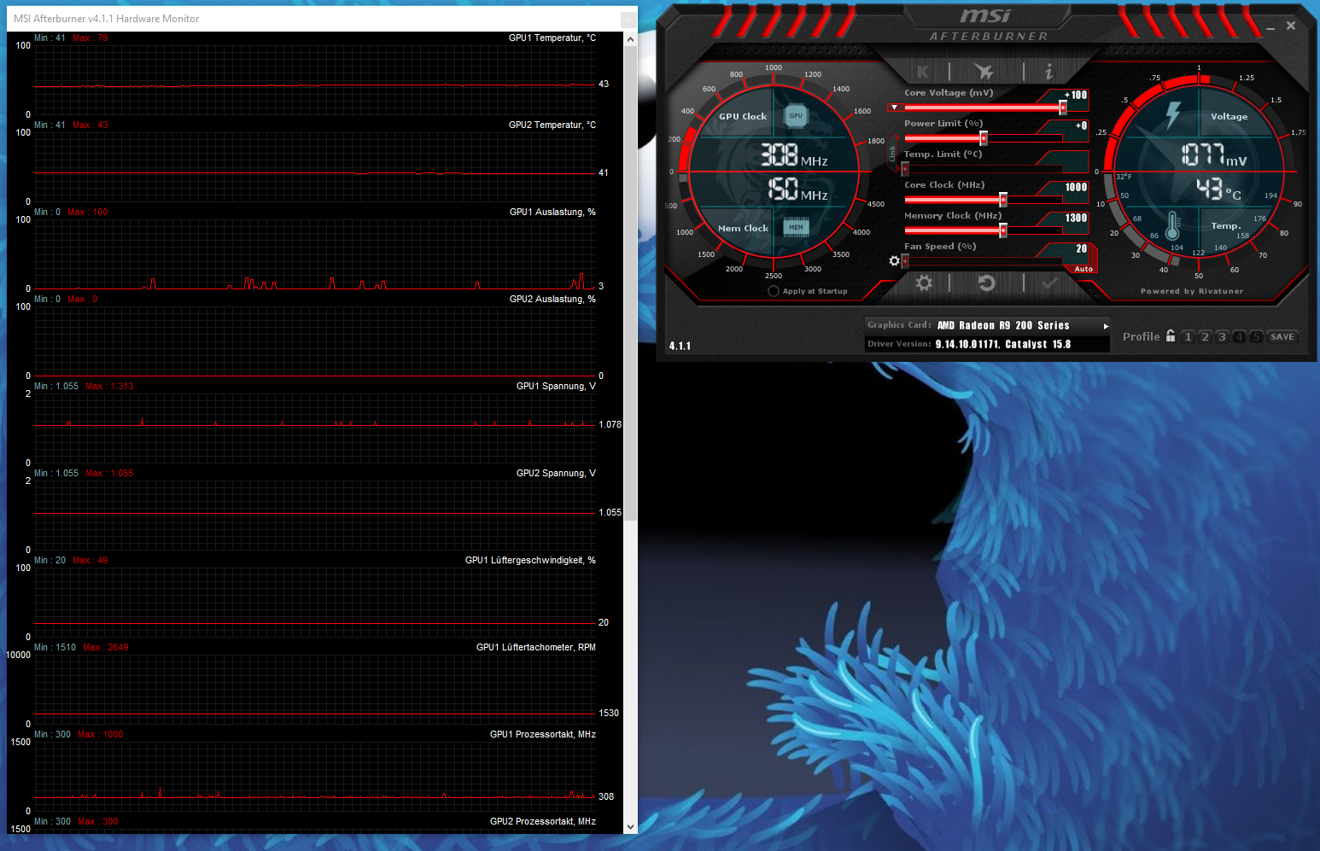This screenshot has height=851, width=1320.
Task: Open the airplane OC scanner icon
Action: coord(984,71)
